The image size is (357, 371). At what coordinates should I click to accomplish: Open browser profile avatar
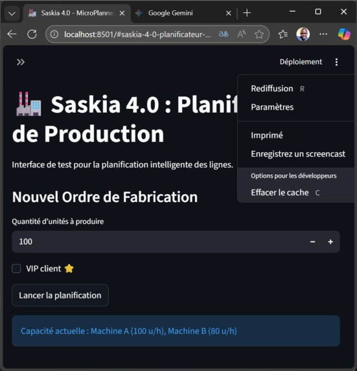303,34
